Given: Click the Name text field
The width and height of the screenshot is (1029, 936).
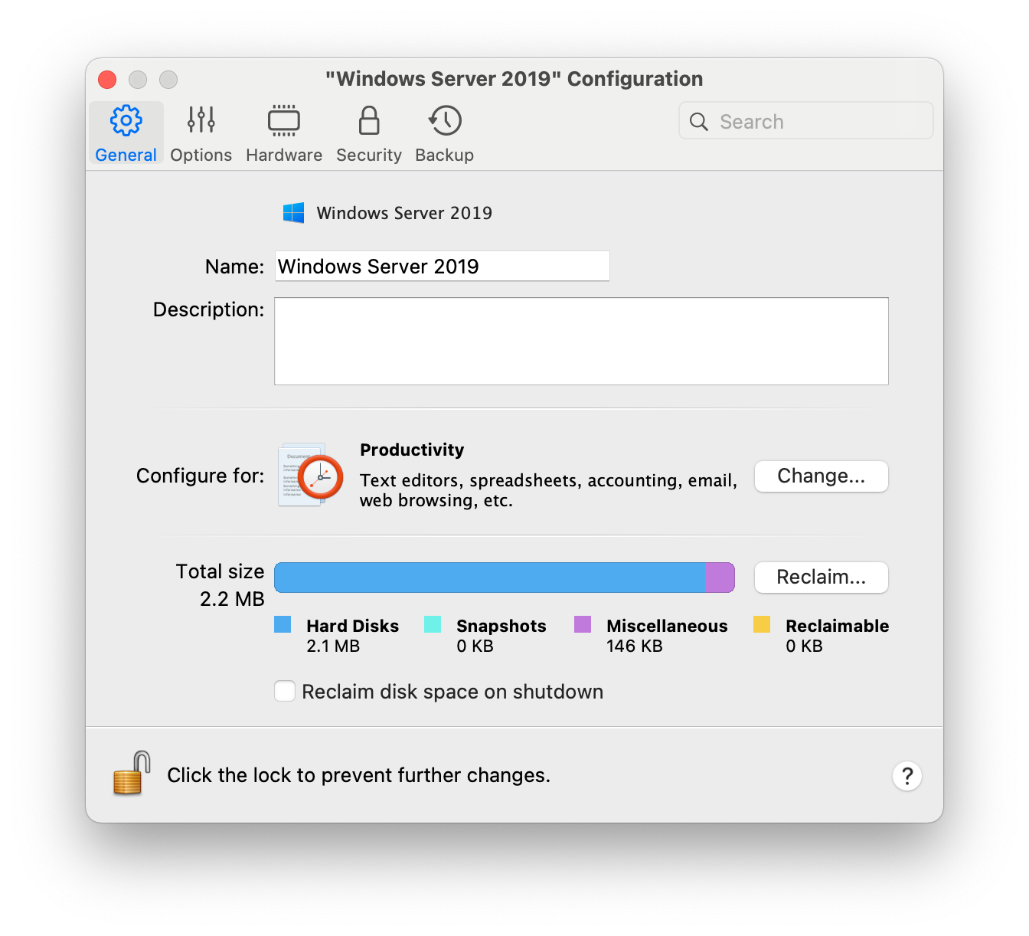Looking at the screenshot, I should click(442, 267).
